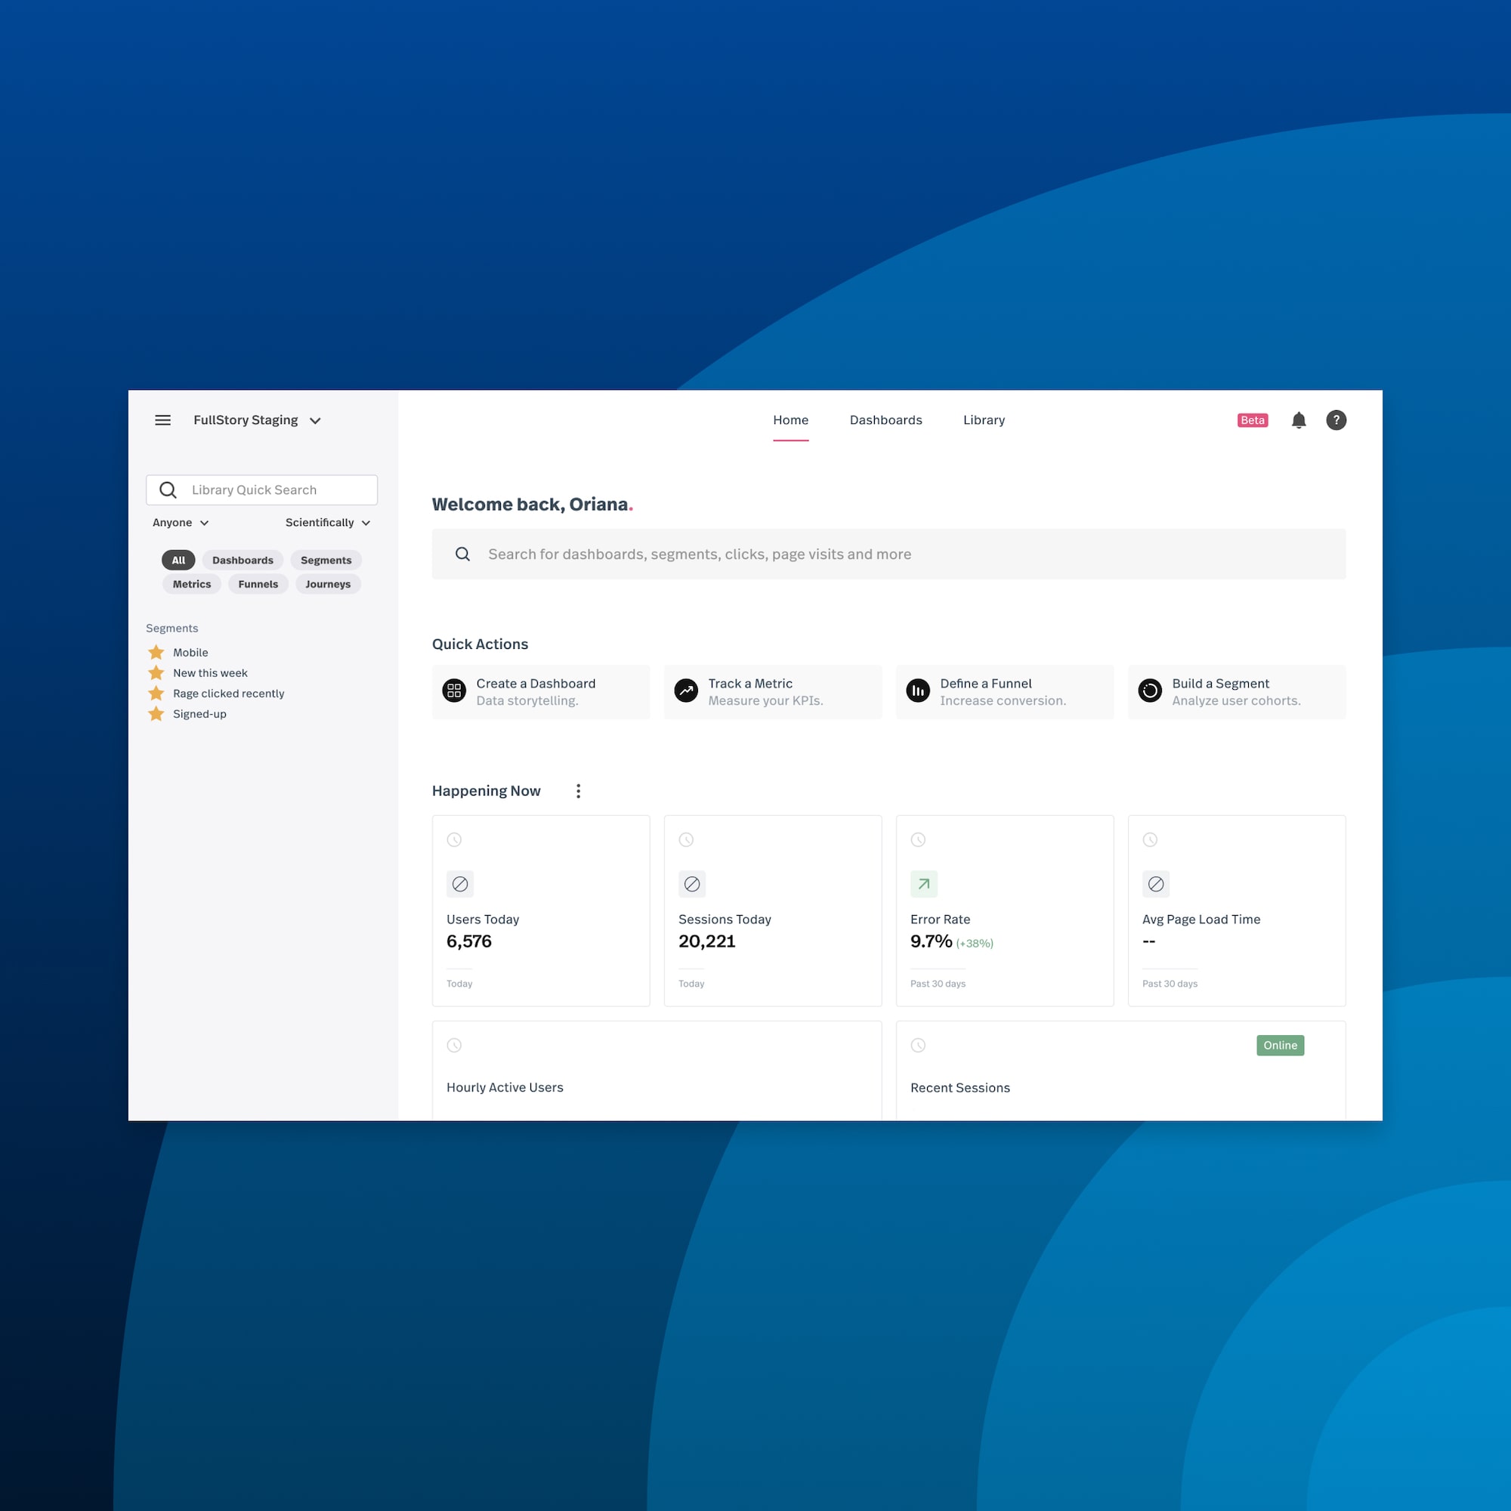
Task: Toggle the Segments filter chip
Action: tap(325, 559)
